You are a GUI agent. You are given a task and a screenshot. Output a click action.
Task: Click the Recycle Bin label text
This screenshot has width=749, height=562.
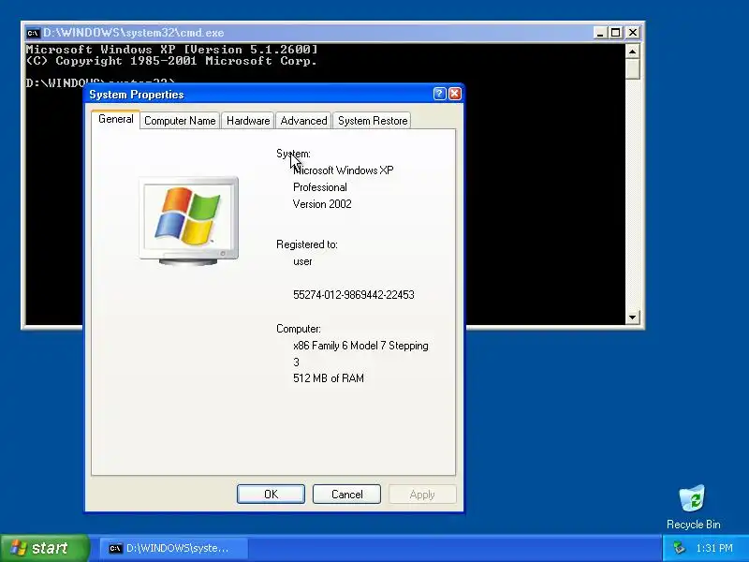(x=693, y=525)
